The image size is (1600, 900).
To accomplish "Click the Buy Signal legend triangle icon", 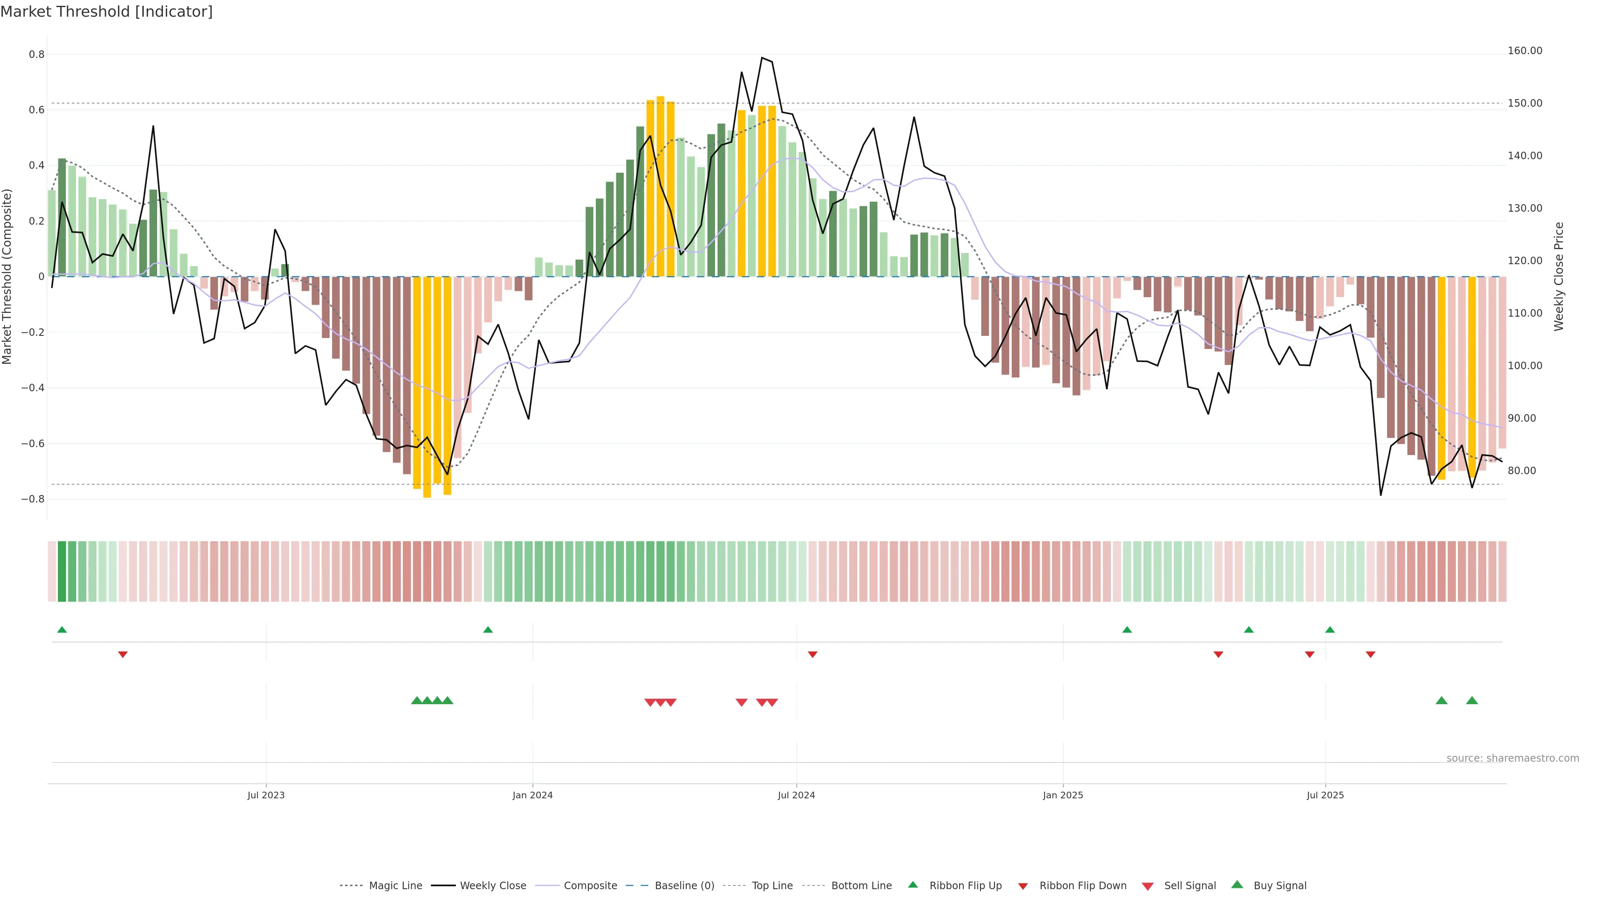I will (x=1237, y=885).
